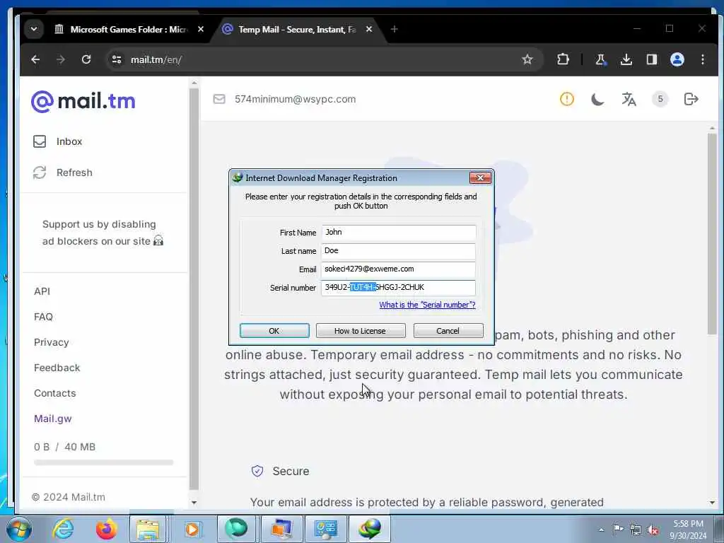Open the media player taskbar icon
Image resolution: width=724 pixels, height=543 pixels.
coord(192,529)
